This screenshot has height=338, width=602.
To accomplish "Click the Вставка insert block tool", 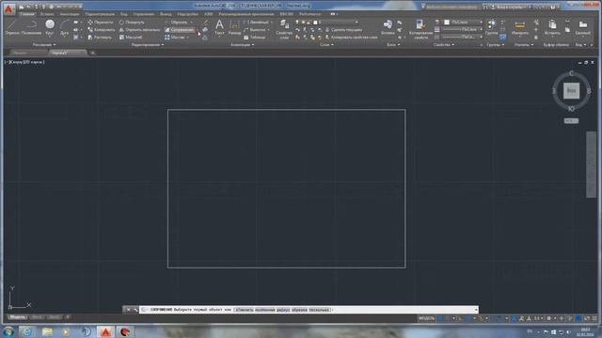I will [388, 27].
